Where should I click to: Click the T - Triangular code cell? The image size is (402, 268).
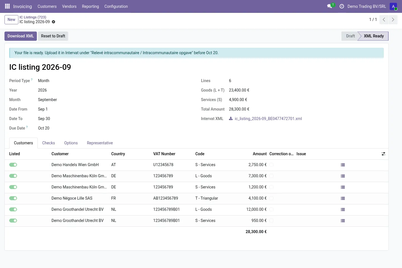coord(207,198)
